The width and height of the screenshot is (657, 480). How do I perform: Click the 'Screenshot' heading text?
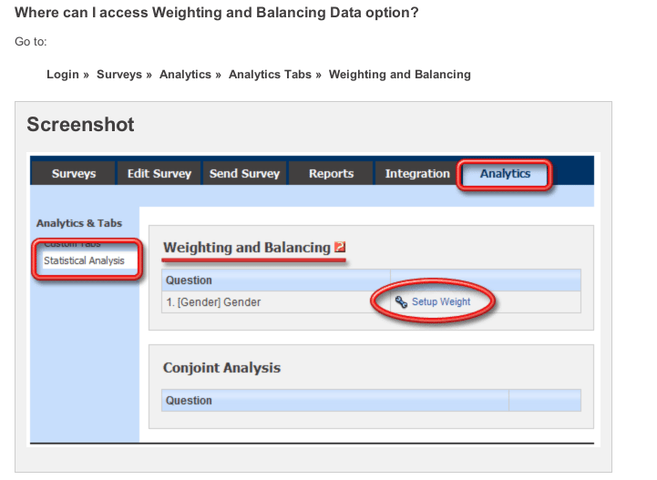click(x=80, y=124)
